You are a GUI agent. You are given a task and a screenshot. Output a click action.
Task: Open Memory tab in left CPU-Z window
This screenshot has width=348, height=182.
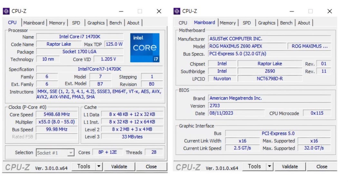tap(57, 23)
